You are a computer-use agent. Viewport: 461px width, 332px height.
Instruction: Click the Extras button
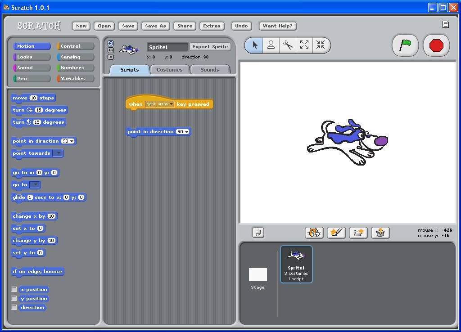[x=212, y=26]
